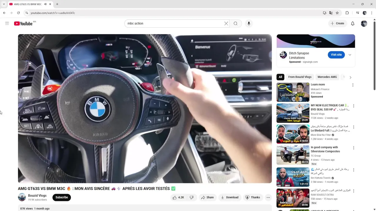
Task: Click the video player frame
Action: click(145, 109)
